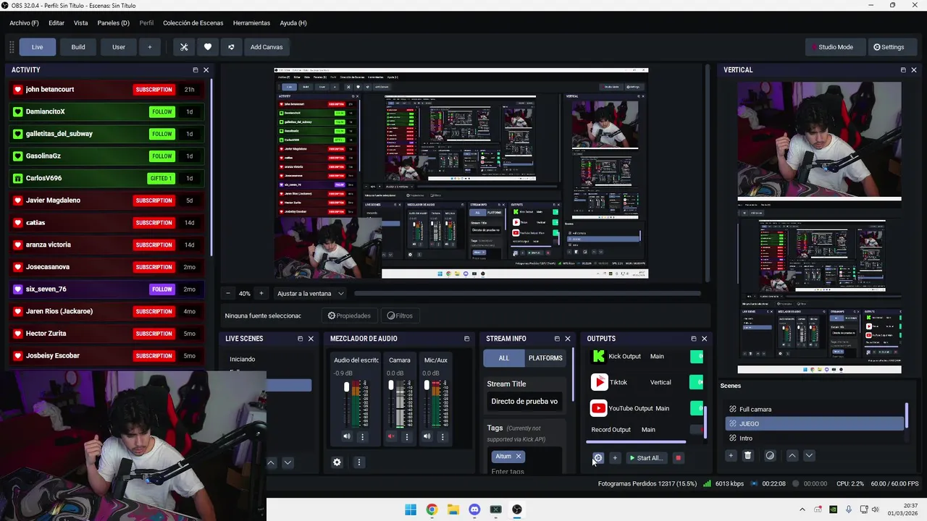Adjust Mic/Aux volume fader
The image size is (927, 521).
pos(427,385)
